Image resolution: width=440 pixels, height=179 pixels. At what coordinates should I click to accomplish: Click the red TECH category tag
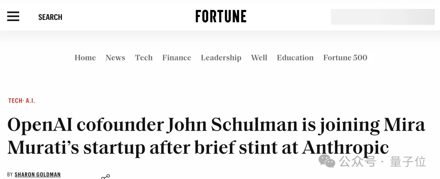coord(15,101)
